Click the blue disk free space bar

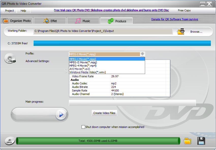point(122,43)
